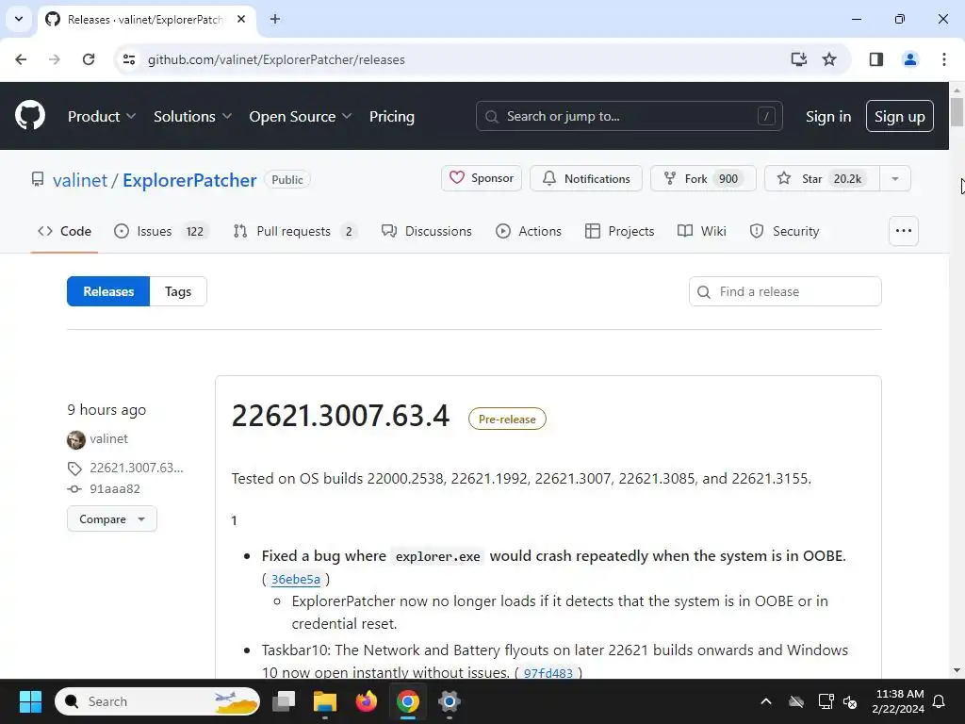
Task: Open the tab search chevron in the tab strip
Action: (19, 19)
